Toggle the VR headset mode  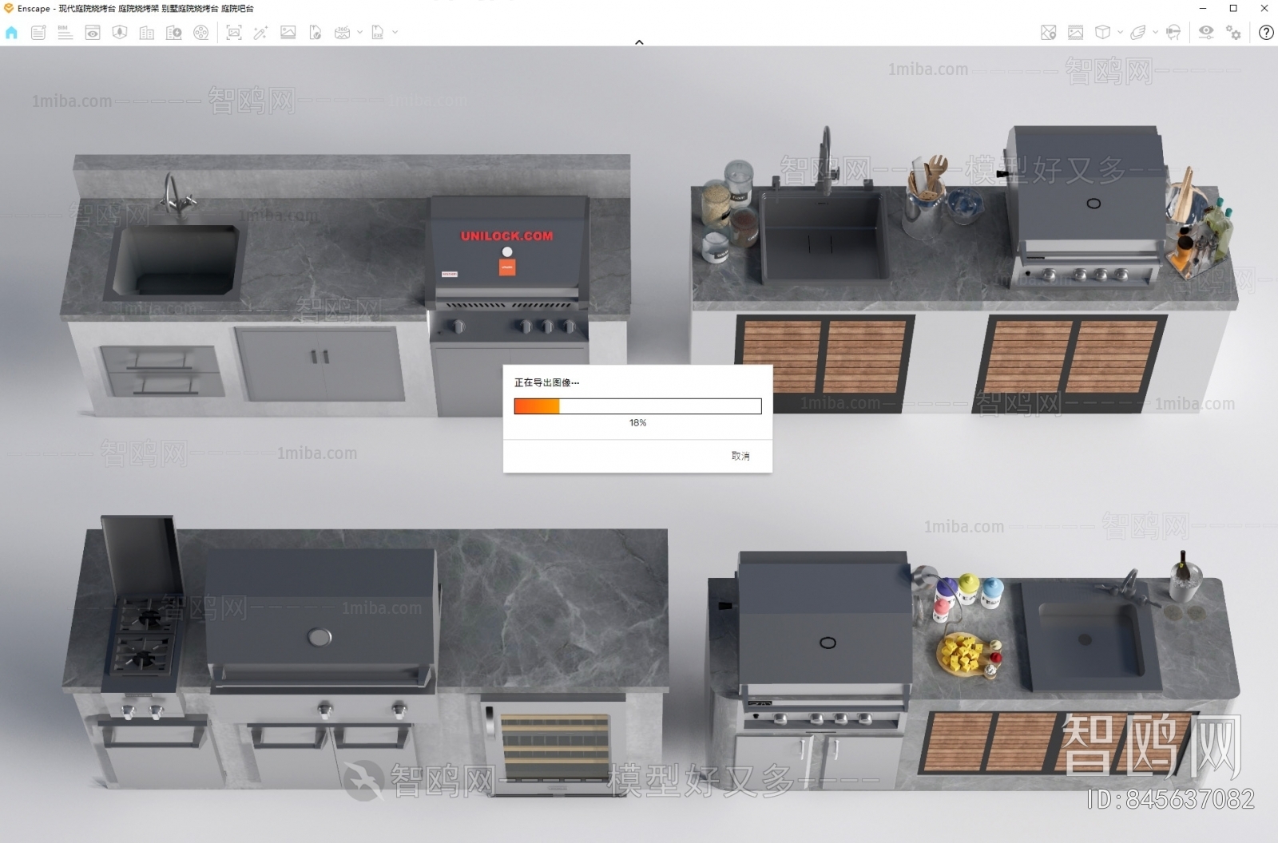[1173, 33]
